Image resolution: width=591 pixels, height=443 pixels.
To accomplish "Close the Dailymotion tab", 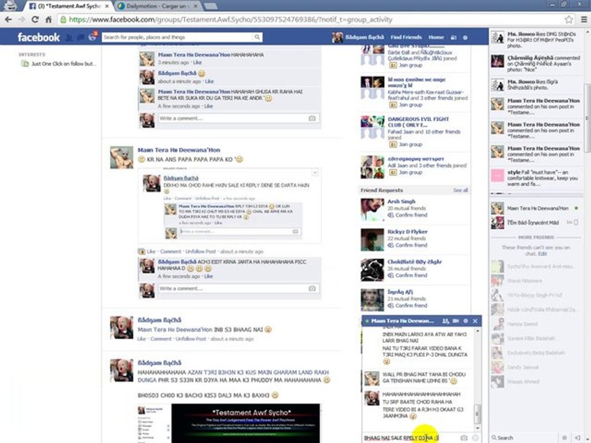I will pos(195,6).
